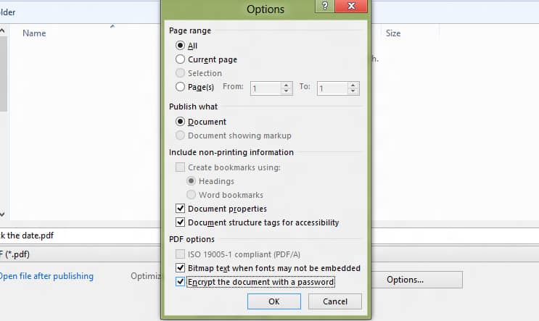Click the Name column header
This screenshot has height=321, width=539.
[34, 33]
